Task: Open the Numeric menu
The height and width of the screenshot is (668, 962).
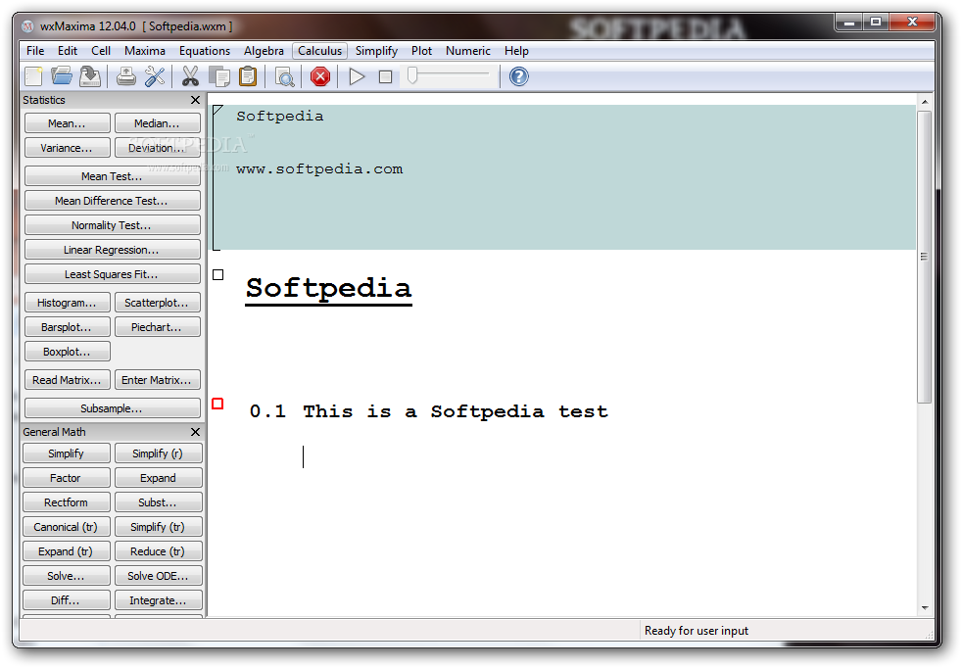Action: click(468, 51)
